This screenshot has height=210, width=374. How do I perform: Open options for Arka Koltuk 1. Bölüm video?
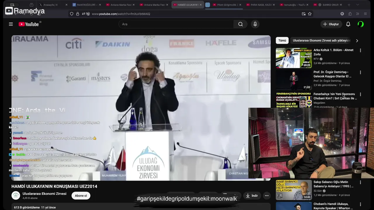pos(360,50)
